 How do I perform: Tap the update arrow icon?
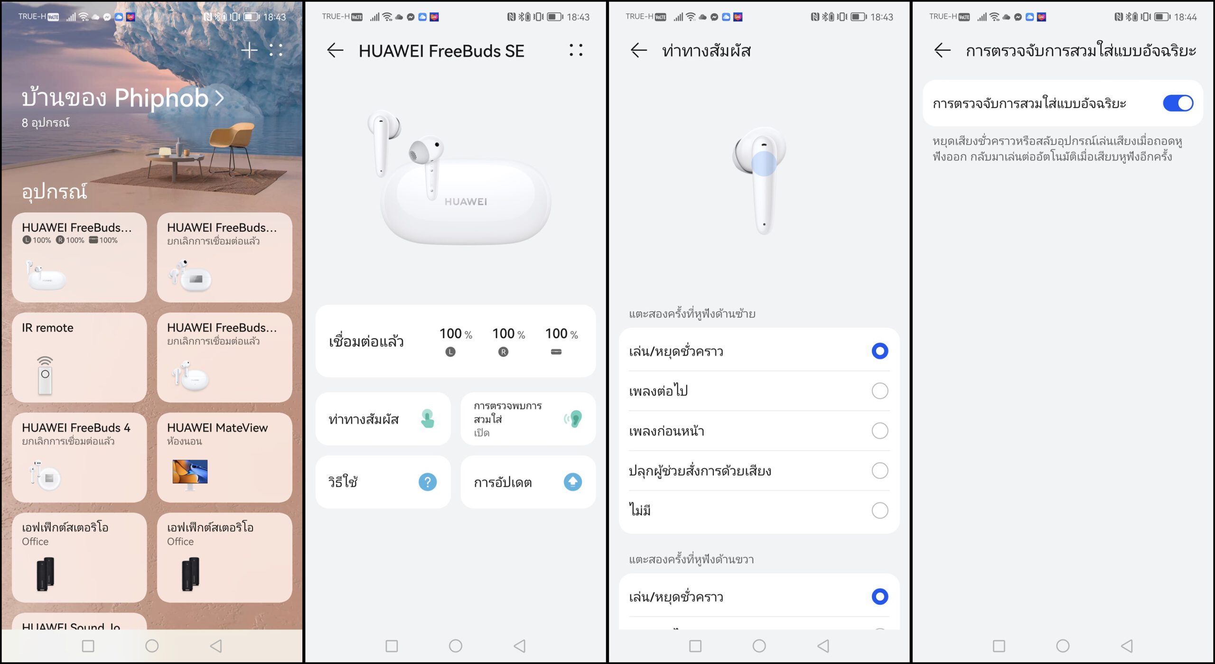tap(573, 482)
